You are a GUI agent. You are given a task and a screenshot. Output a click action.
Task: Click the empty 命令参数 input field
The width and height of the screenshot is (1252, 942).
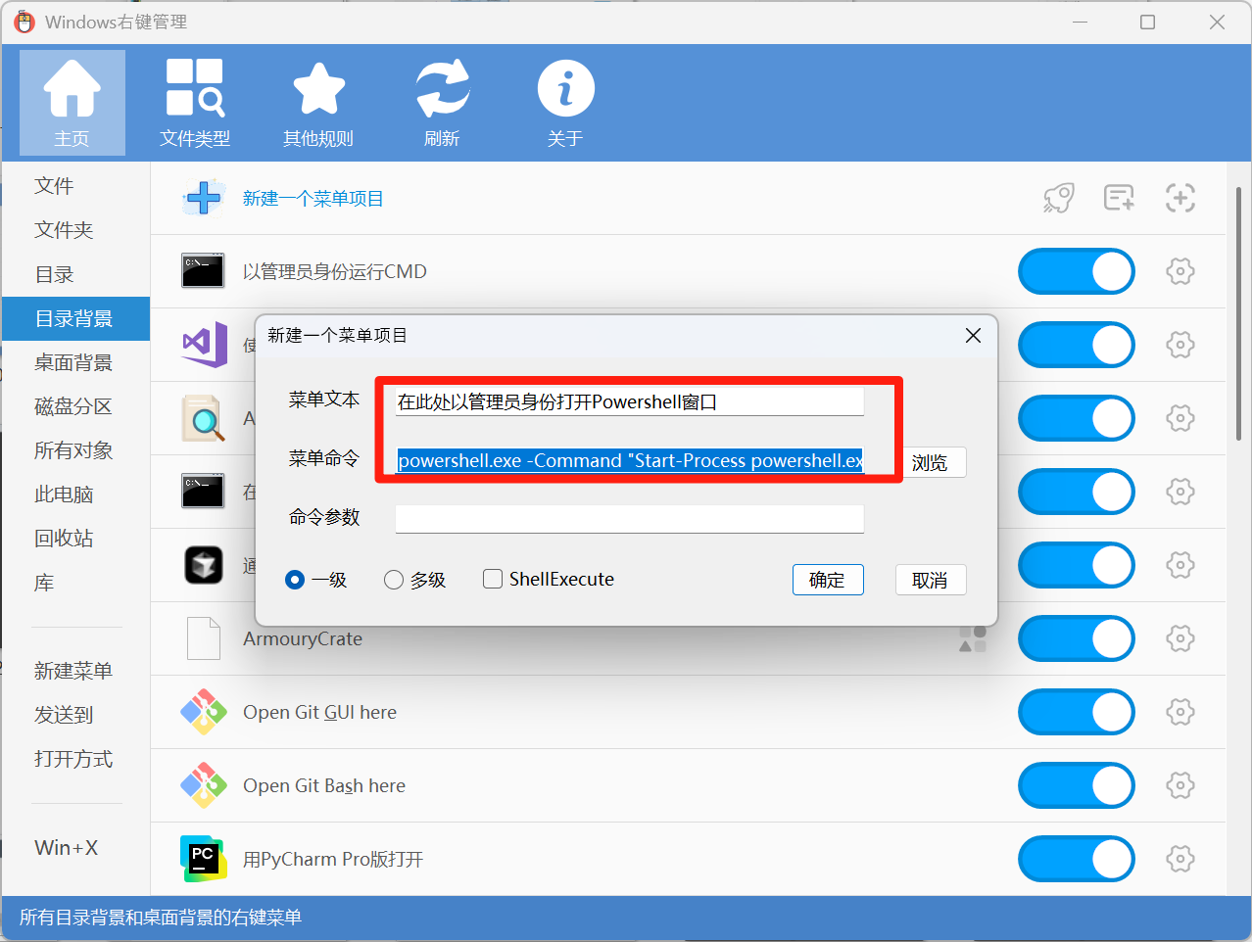630,519
